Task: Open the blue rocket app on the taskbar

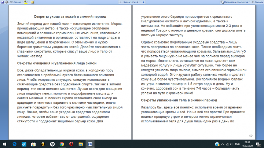Action: pos(24,144)
